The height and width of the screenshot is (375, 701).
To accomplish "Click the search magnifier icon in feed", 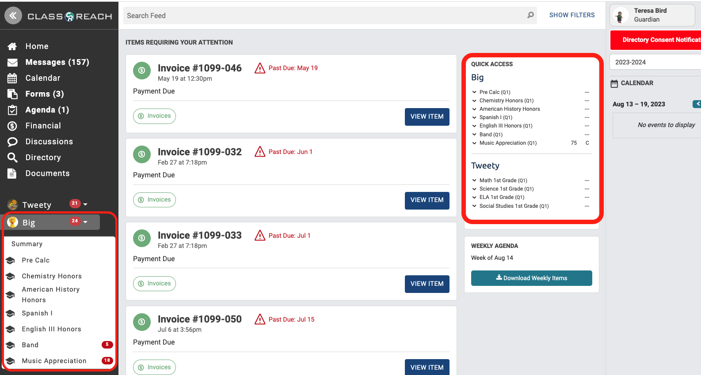I will coord(530,15).
